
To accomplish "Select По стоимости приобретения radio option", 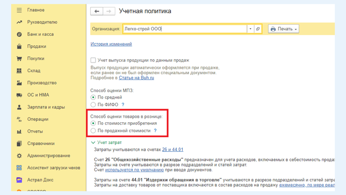I will (93, 123).
